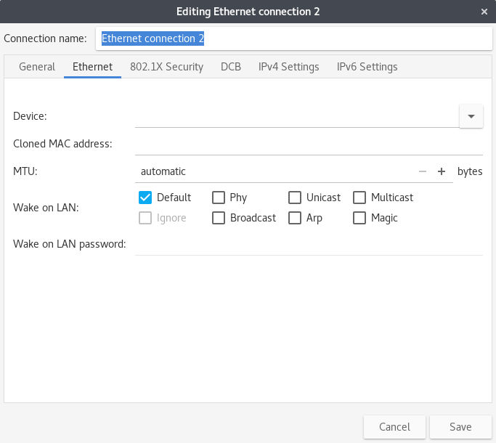Image resolution: width=496 pixels, height=443 pixels.
Task: Cancel editing the connection
Action: (x=394, y=427)
